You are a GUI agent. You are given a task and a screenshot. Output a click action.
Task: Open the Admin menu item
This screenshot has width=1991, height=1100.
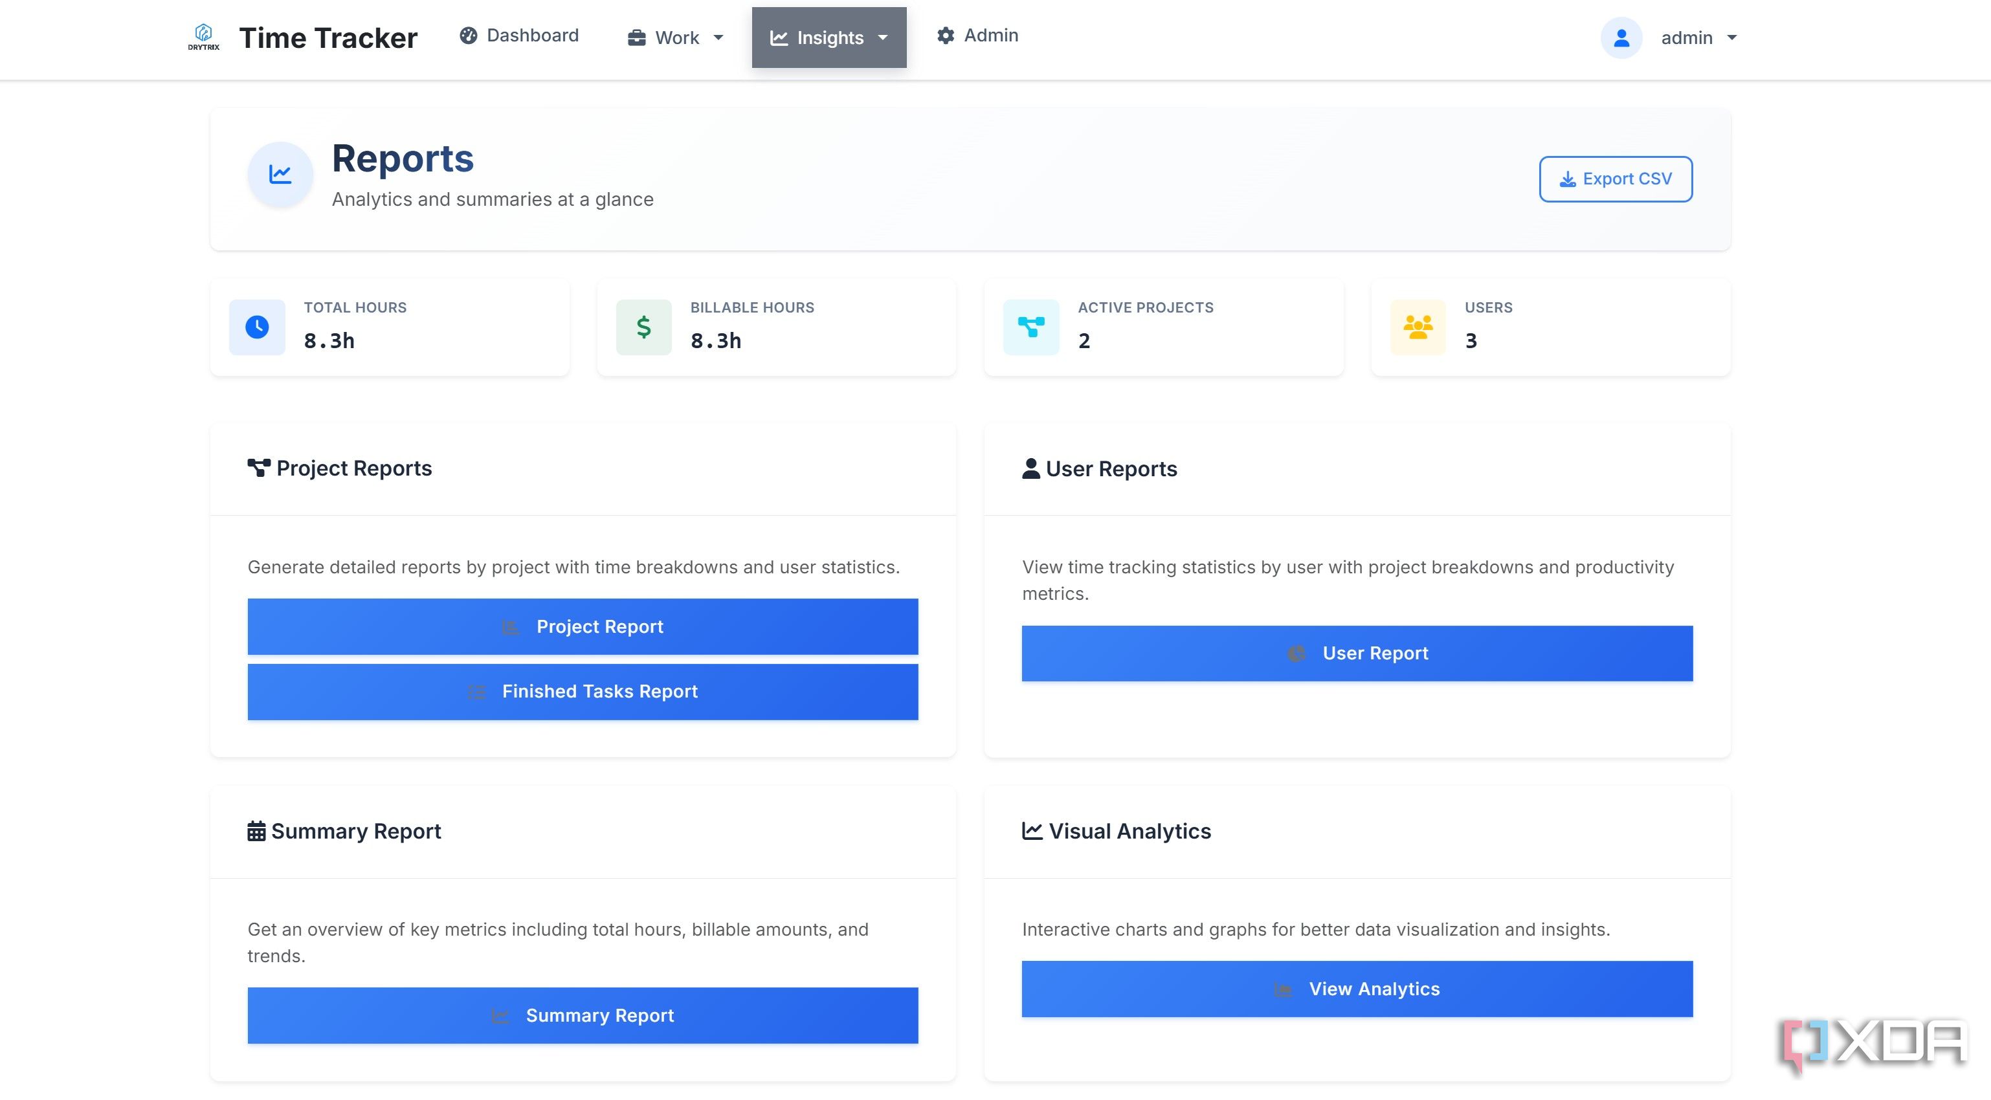[978, 36]
